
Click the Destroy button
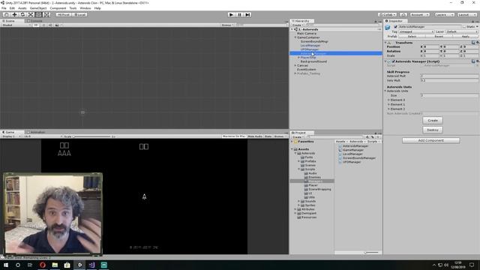click(x=433, y=130)
